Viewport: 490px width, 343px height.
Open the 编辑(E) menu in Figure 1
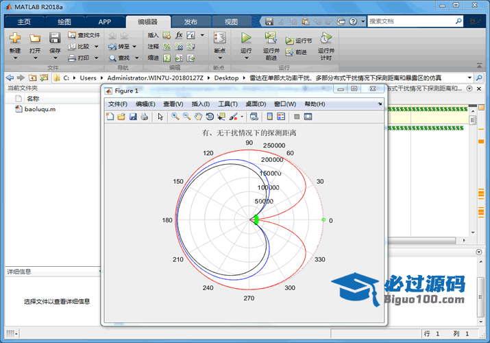pyautogui.click(x=145, y=104)
